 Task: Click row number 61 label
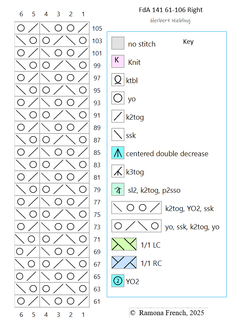coord(97,302)
